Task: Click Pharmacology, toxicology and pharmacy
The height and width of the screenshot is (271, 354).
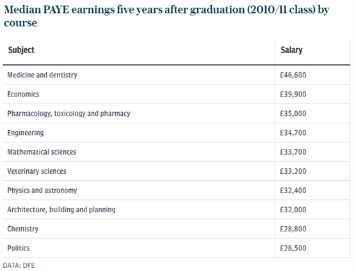Action: point(68,113)
